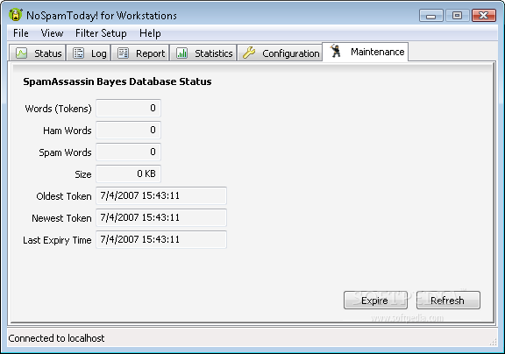Image resolution: width=505 pixels, height=354 pixels.
Task: Switch to the Report tab
Action: pyautogui.click(x=140, y=53)
